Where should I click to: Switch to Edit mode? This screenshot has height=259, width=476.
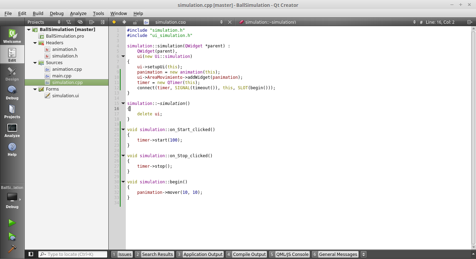[12, 55]
